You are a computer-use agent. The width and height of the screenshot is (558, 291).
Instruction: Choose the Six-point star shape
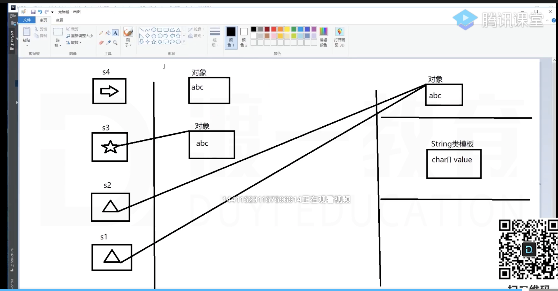pos(160,42)
